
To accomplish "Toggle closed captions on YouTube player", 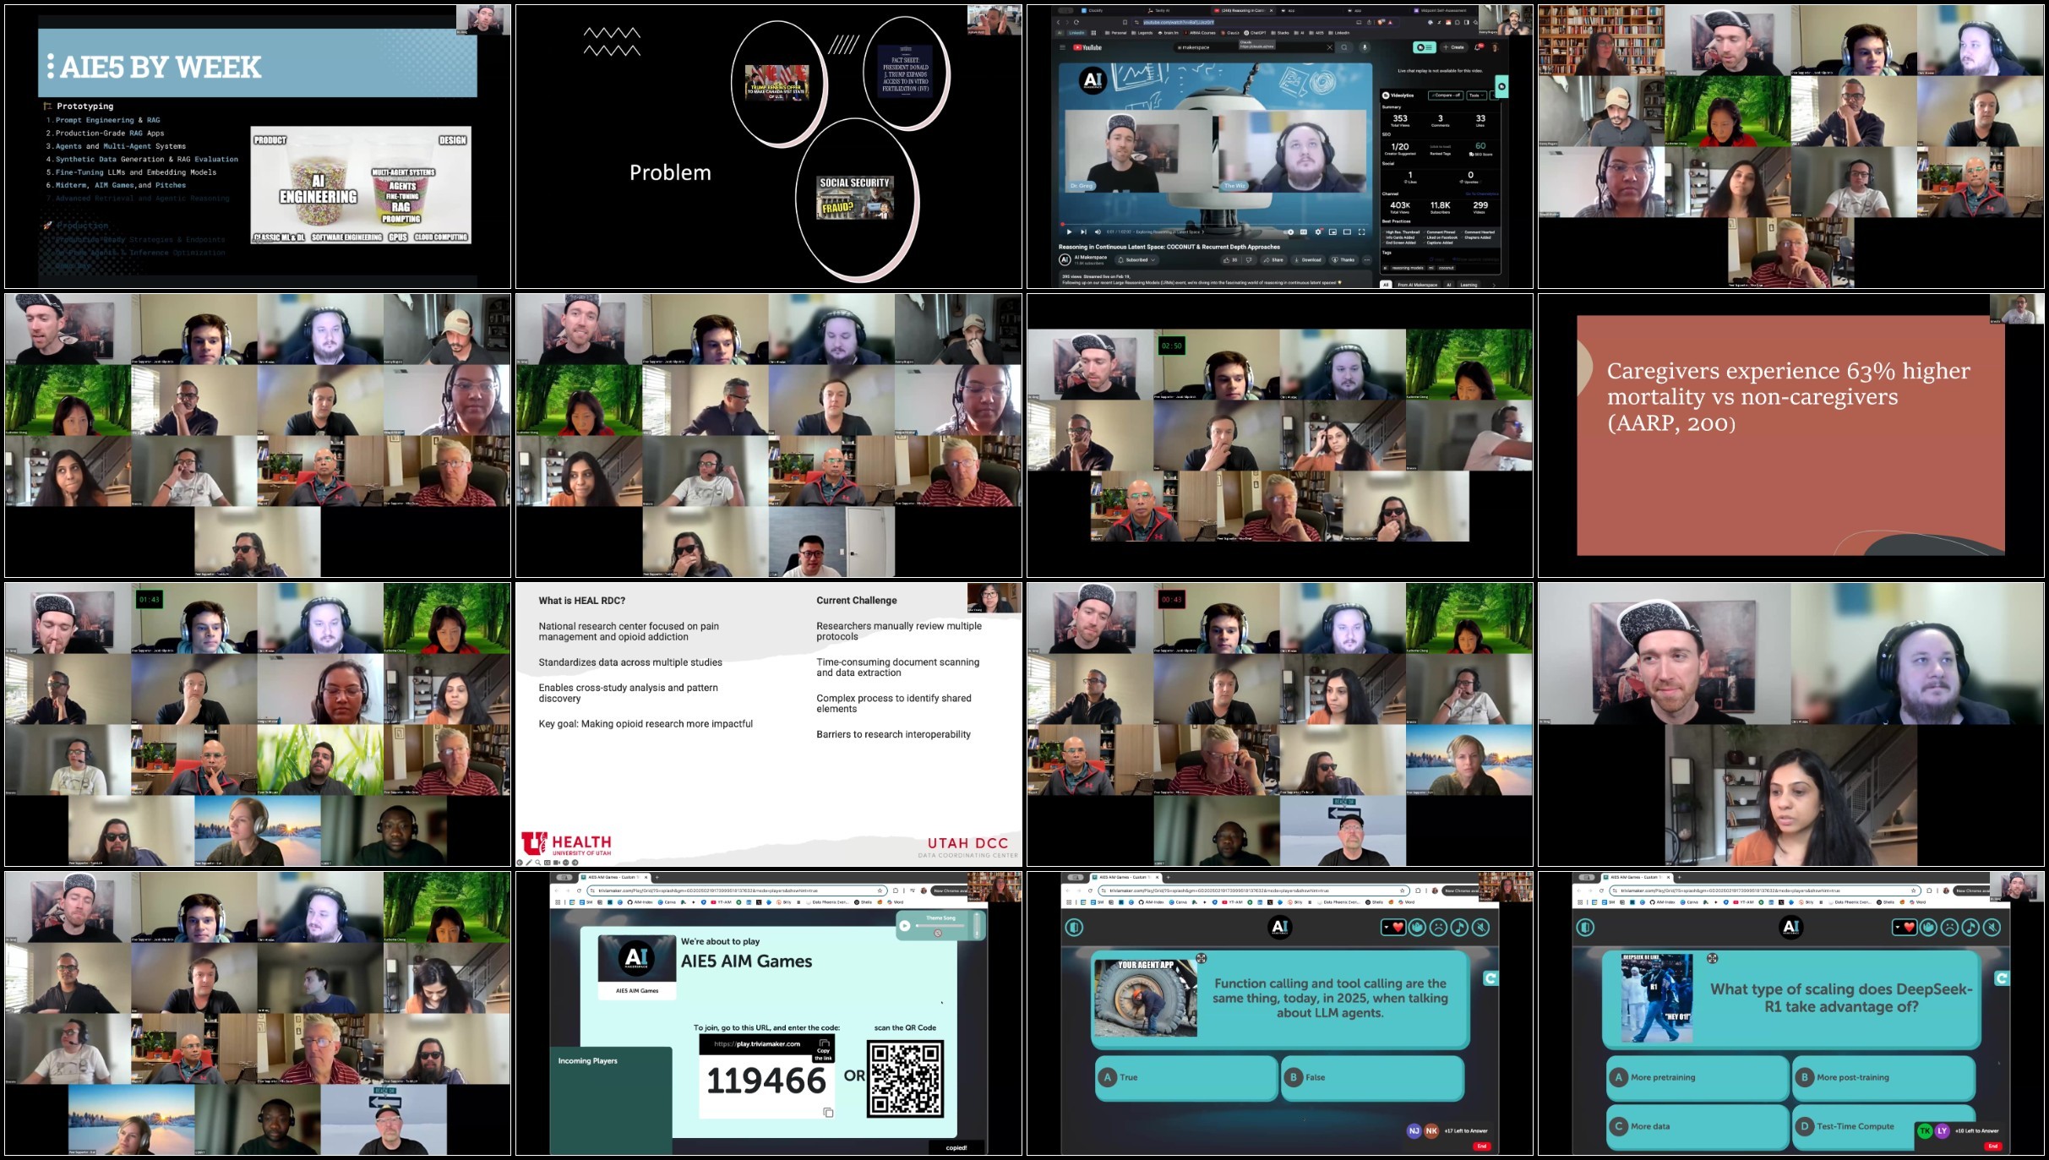I will 1304,231.
